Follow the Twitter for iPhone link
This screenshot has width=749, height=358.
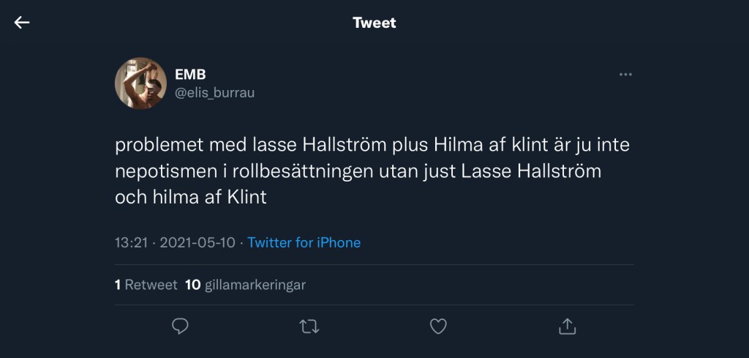point(304,242)
